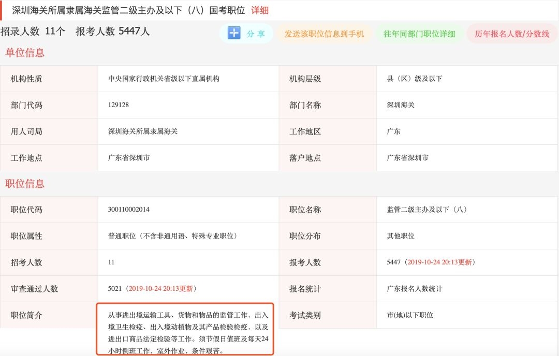Click the 部门代码 label cell
The image size is (559, 356).
click(49, 105)
